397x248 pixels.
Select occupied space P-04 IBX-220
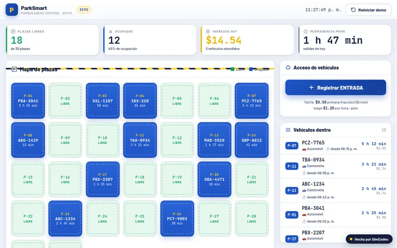tap(140, 101)
